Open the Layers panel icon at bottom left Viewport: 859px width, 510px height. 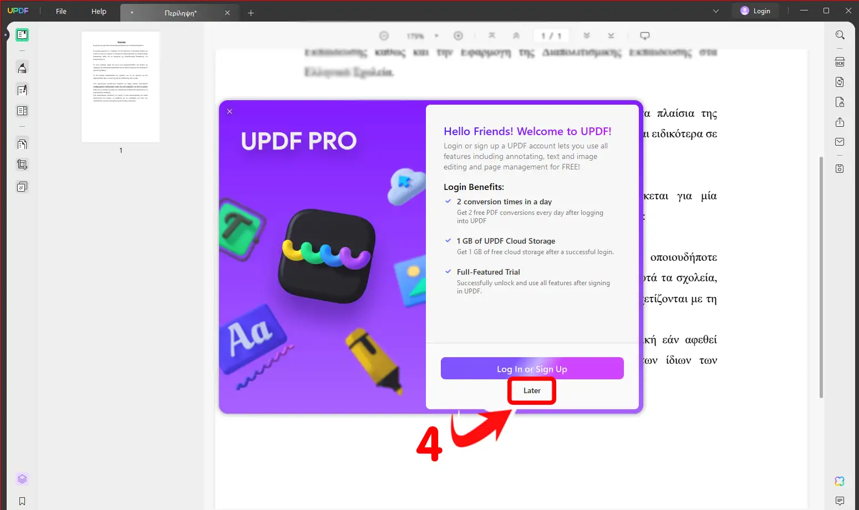click(22, 479)
